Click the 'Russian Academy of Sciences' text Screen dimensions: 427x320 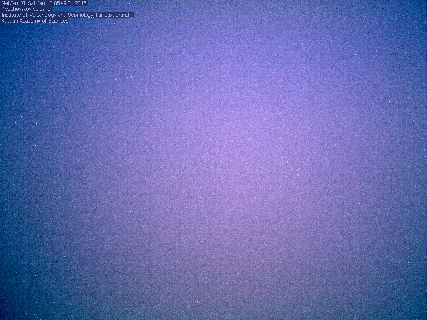[x=35, y=21]
